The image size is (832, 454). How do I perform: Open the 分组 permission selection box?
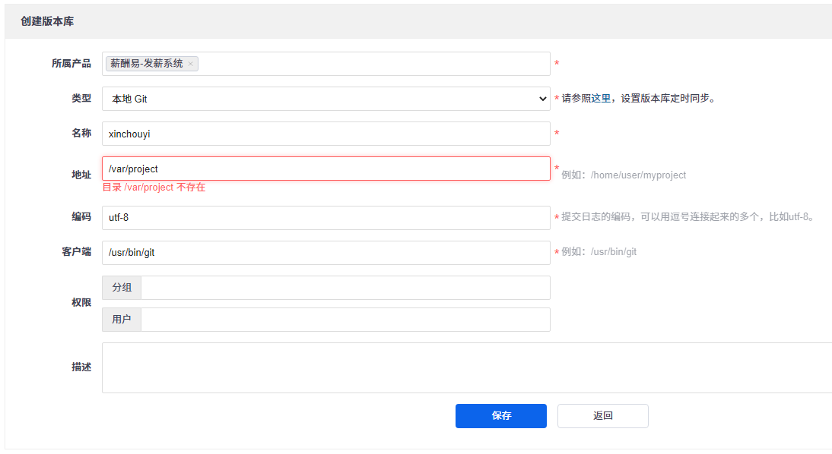click(345, 288)
